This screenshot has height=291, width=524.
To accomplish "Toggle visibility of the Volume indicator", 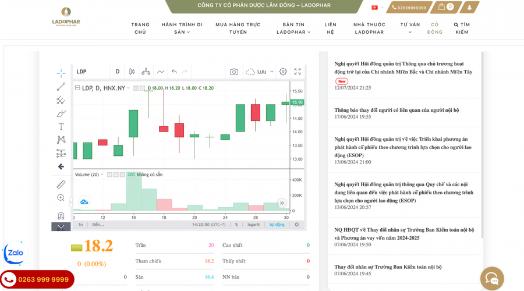I will click(x=109, y=175).
